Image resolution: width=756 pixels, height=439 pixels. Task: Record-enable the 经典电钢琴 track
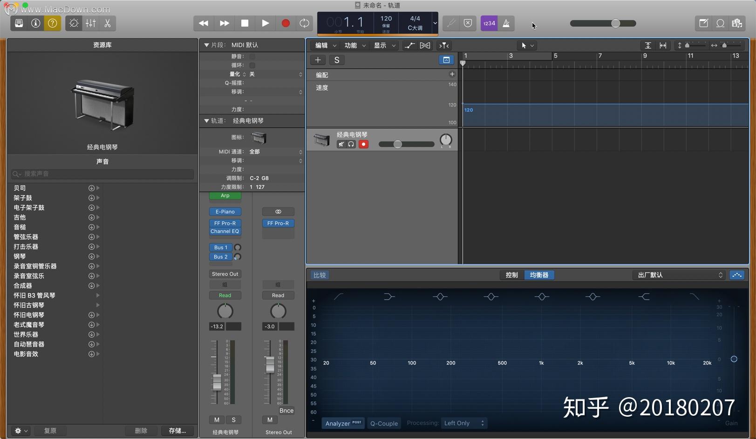click(364, 144)
